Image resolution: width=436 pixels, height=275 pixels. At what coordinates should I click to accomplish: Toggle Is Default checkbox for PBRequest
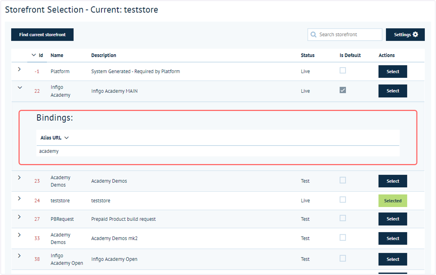pyautogui.click(x=343, y=218)
